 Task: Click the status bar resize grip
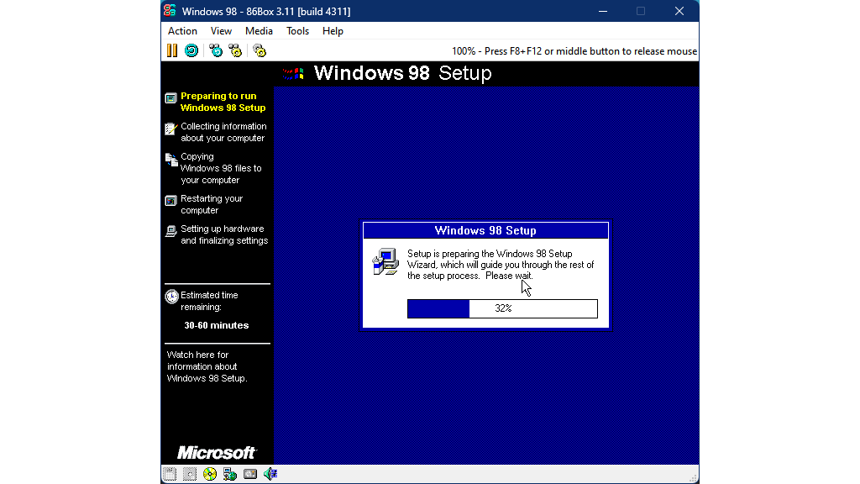[693, 478]
